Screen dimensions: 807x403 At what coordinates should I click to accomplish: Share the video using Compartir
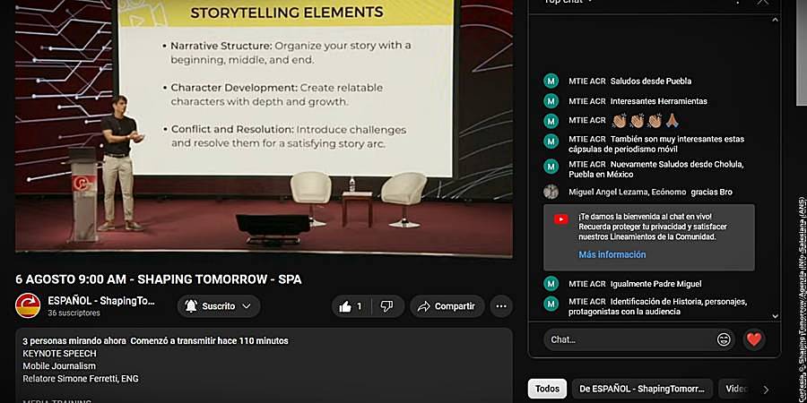447,306
